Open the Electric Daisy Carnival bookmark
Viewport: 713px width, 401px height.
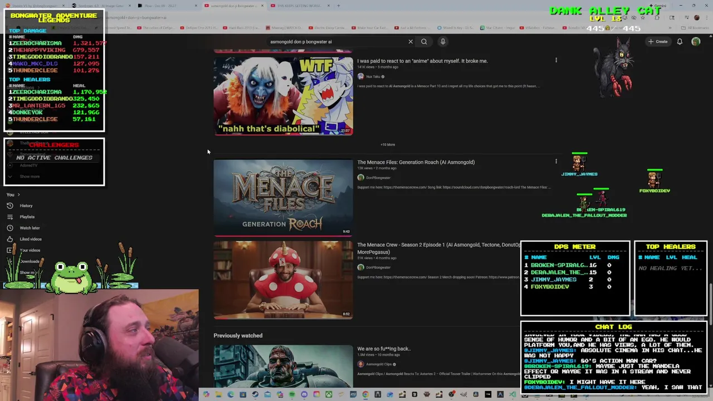(327, 27)
